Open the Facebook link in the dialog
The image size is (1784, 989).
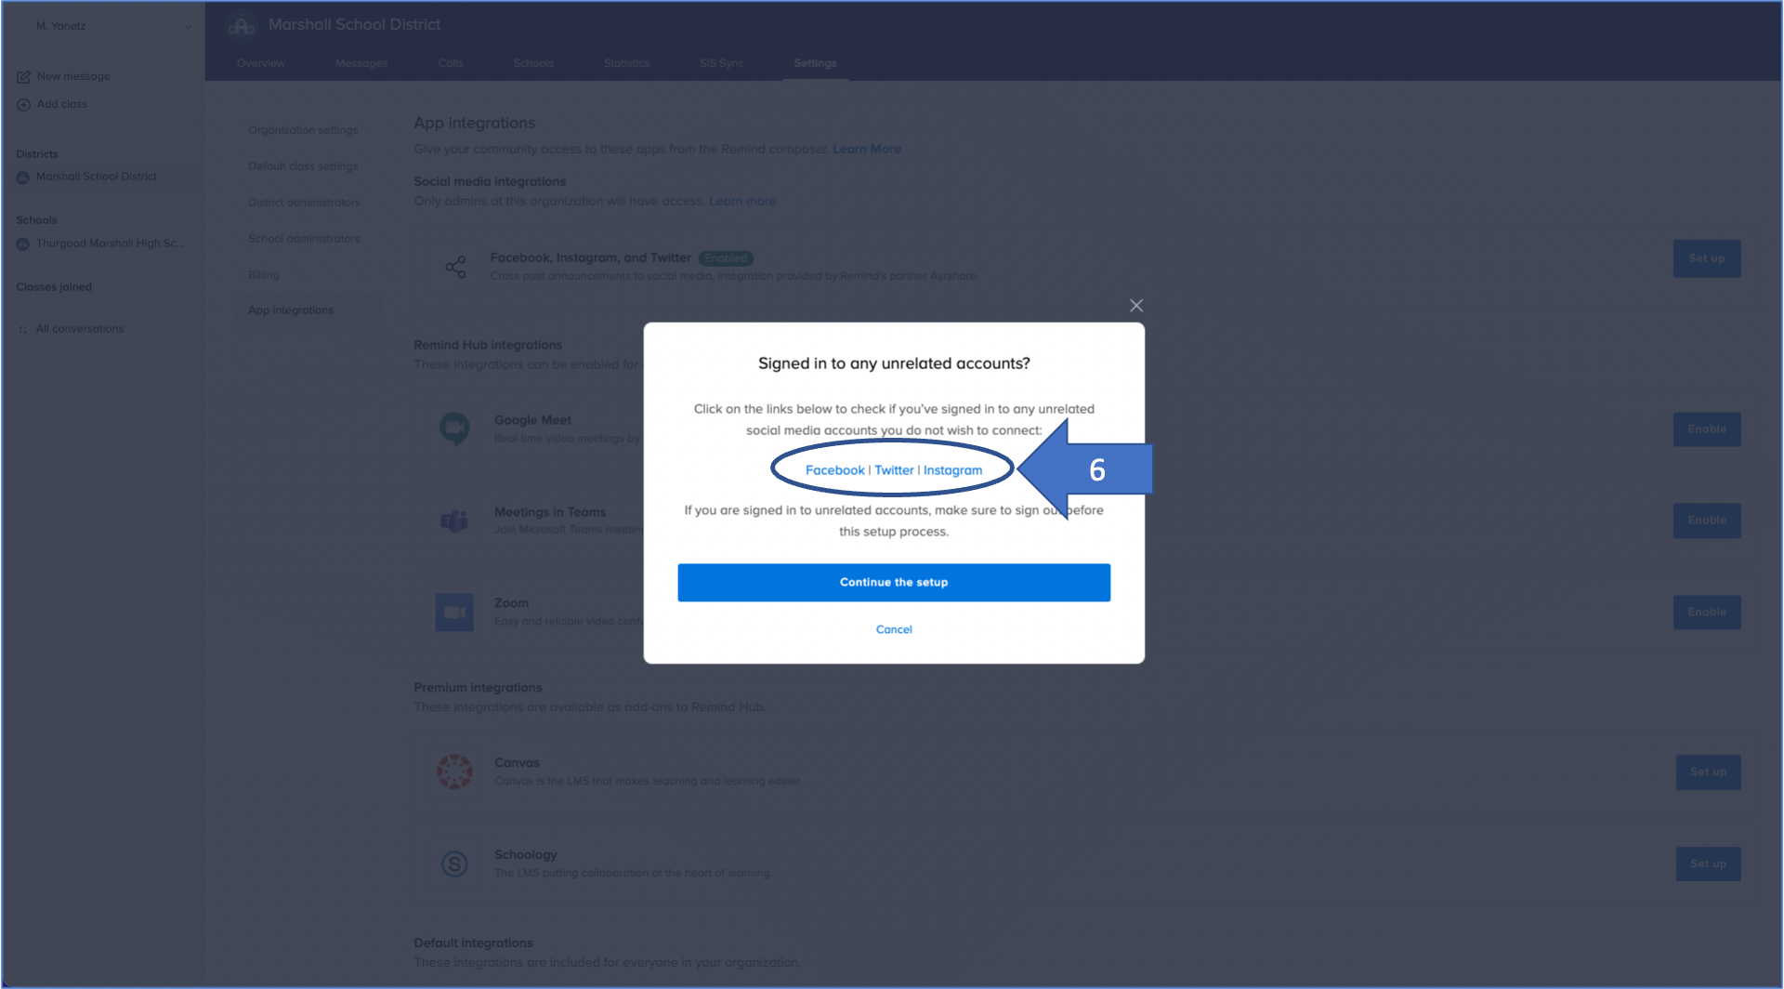coord(834,470)
